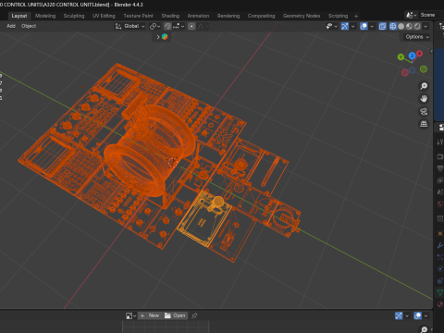Screen dimensions: 444x333
Task: Open the Object properties orange square tab
Action: point(440,233)
